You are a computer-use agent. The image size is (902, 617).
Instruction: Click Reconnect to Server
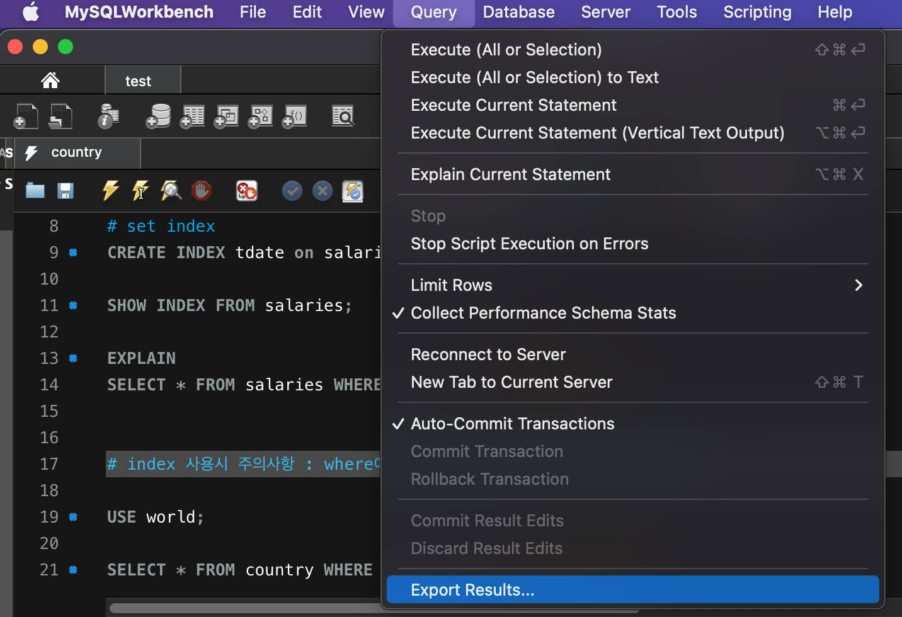pos(633,354)
